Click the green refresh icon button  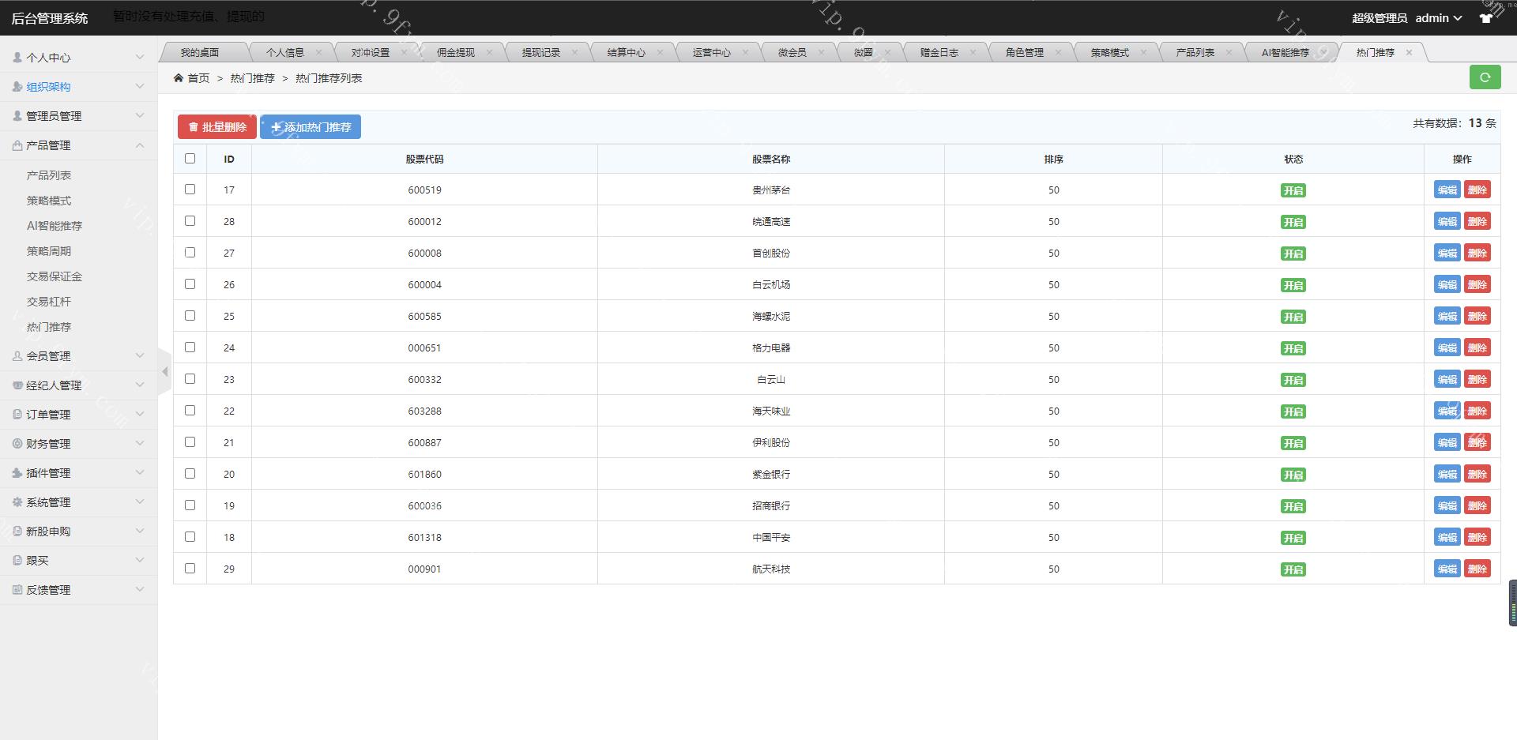[1485, 77]
